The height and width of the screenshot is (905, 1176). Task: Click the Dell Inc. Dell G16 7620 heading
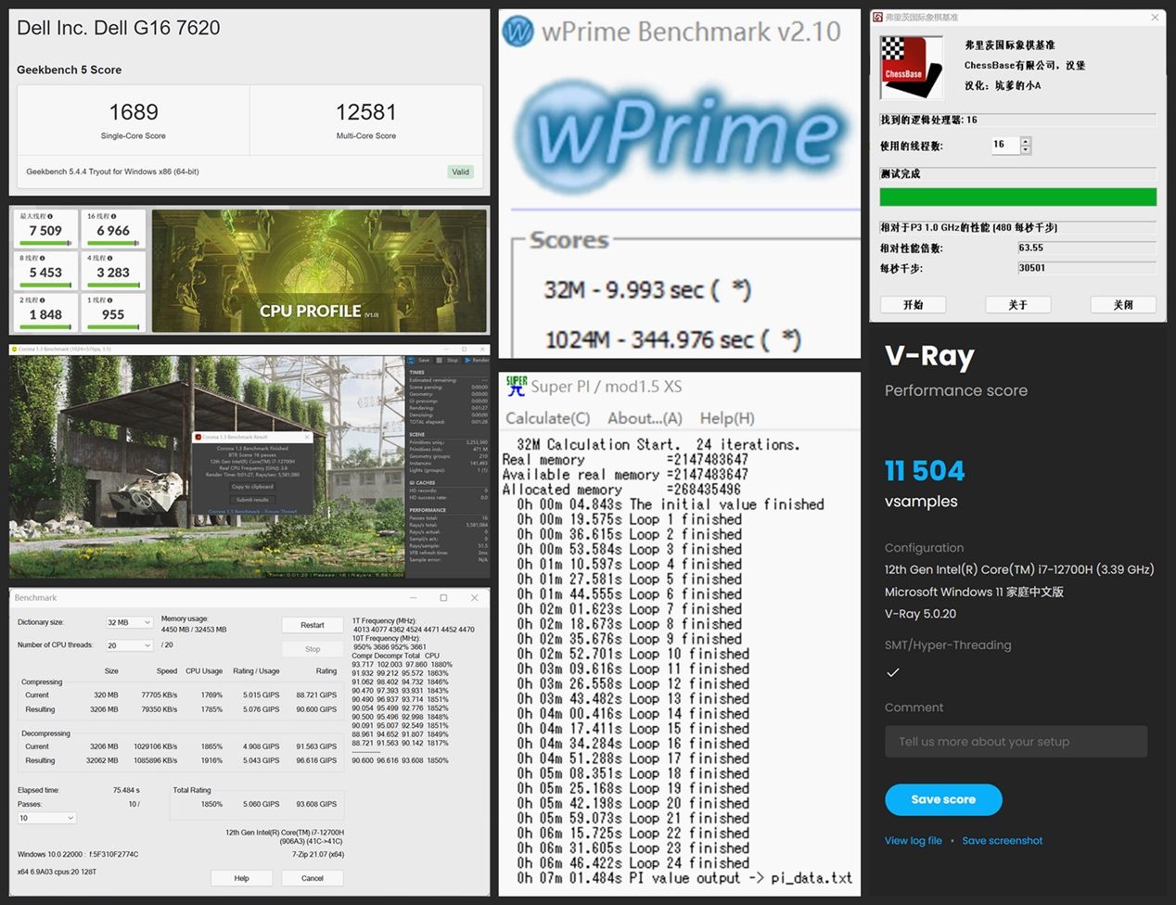click(x=119, y=28)
